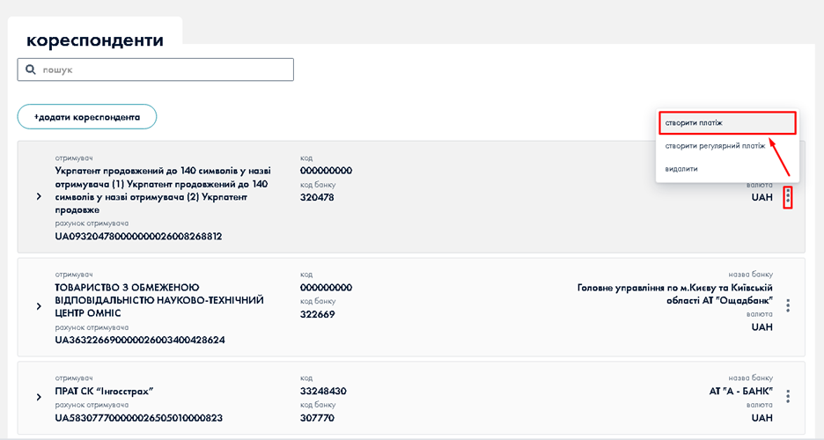Viewport: 824px width, 440px height.
Task: Open three-dot menu for ОМНІС correspondent
Action: [x=788, y=305]
